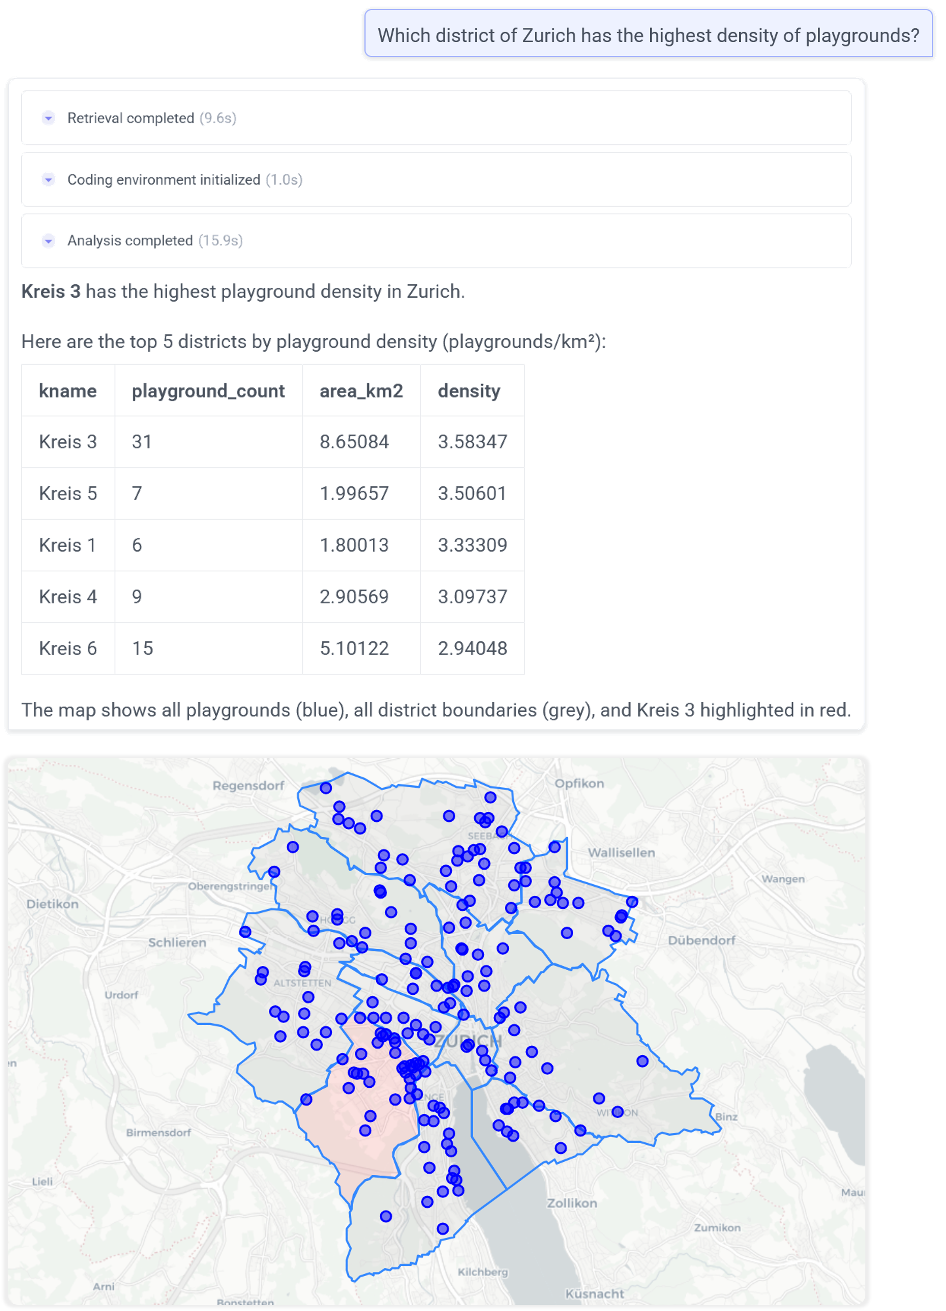Click the chevron icon beside Retrieval completed
Viewport: 946px width, 1311px height.
click(49, 118)
